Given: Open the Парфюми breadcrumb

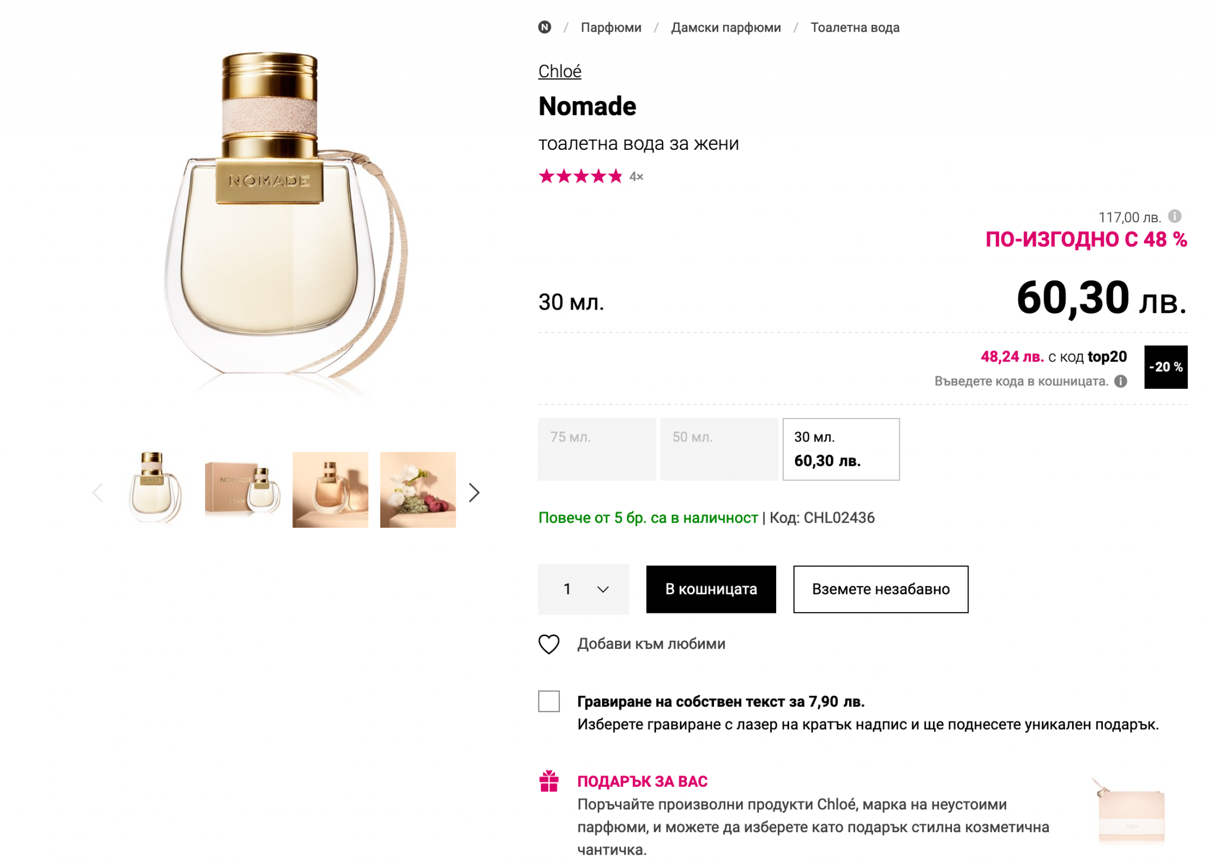Looking at the screenshot, I should [x=611, y=27].
